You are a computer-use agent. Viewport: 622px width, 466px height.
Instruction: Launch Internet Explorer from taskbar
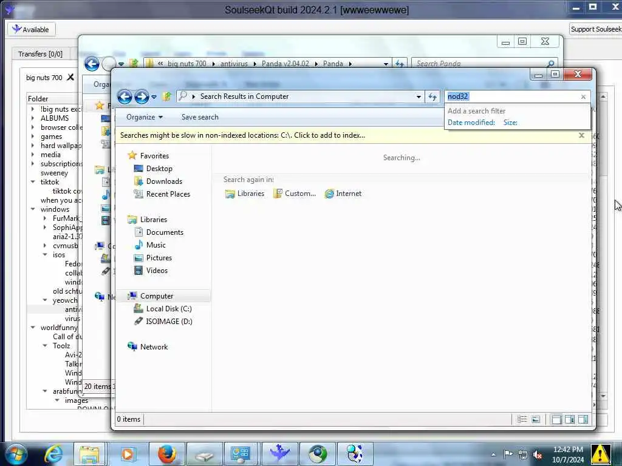[x=53, y=454]
